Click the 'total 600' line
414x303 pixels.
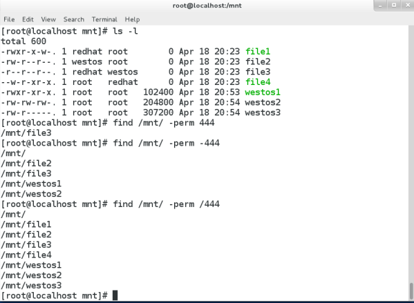pos(23,41)
